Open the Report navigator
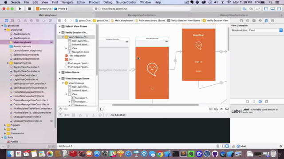284x159 pixels. [50, 21]
